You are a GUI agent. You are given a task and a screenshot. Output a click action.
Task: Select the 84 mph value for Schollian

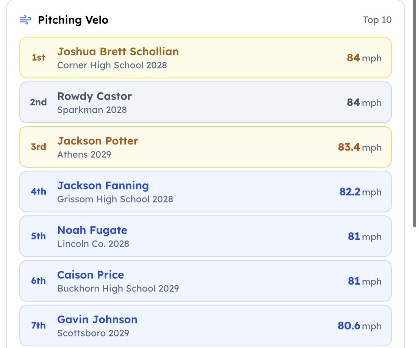point(364,58)
